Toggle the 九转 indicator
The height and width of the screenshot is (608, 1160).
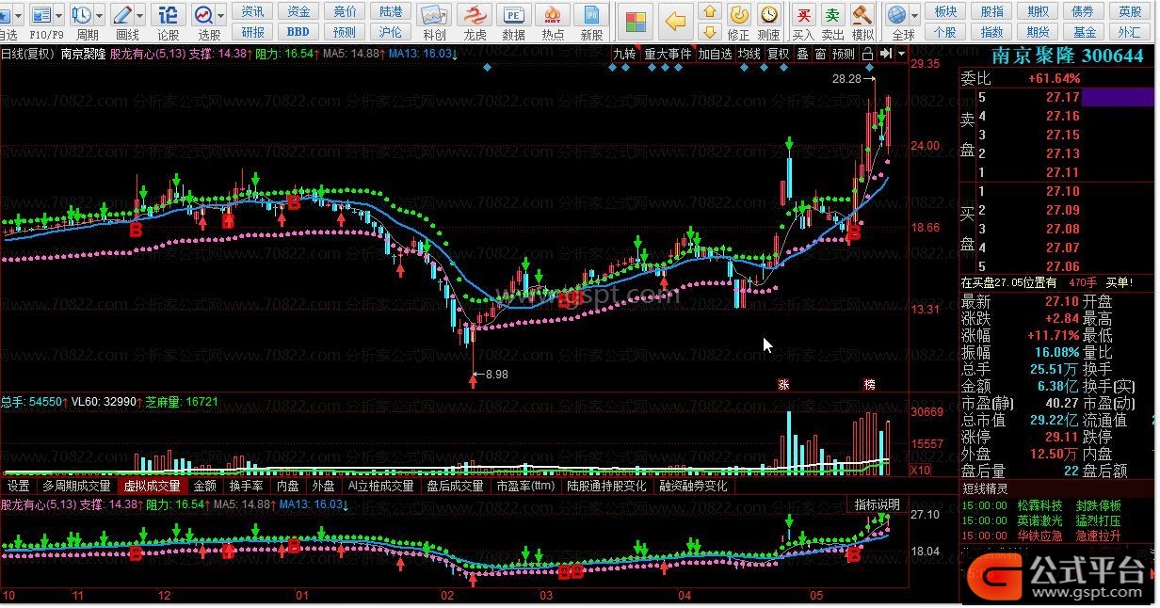pyautogui.click(x=624, y=54)
